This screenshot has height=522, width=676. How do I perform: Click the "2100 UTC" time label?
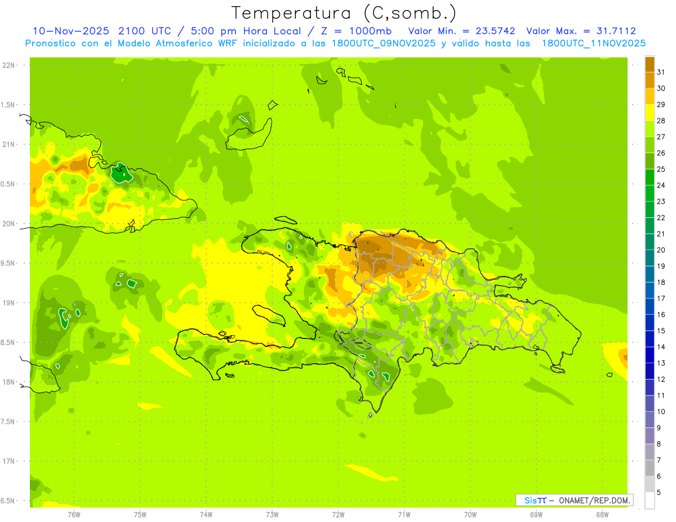click(x=146, y=31)
